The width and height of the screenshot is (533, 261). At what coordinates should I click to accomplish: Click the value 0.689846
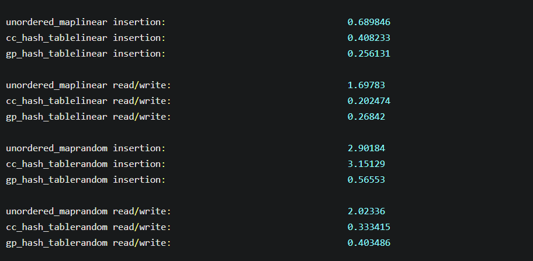[369, 22]
